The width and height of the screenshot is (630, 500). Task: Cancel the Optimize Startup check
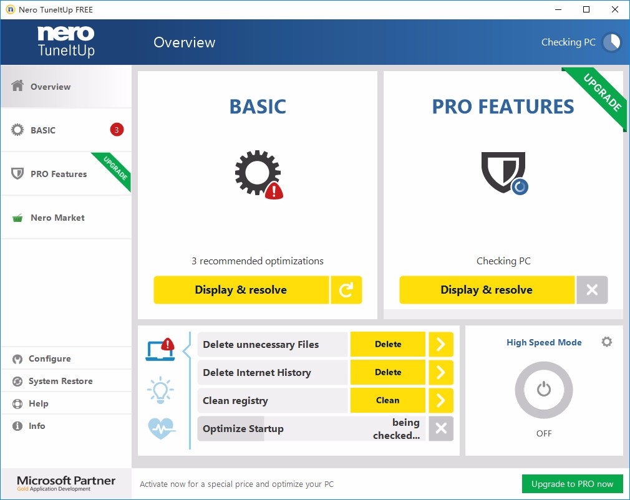tap(441, 428)
